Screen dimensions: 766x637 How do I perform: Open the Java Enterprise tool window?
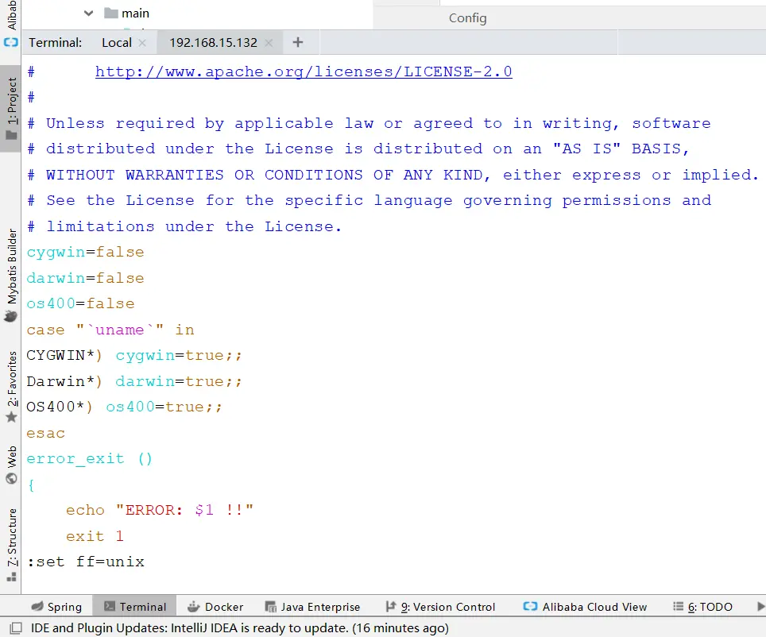(x=312, y=607)
